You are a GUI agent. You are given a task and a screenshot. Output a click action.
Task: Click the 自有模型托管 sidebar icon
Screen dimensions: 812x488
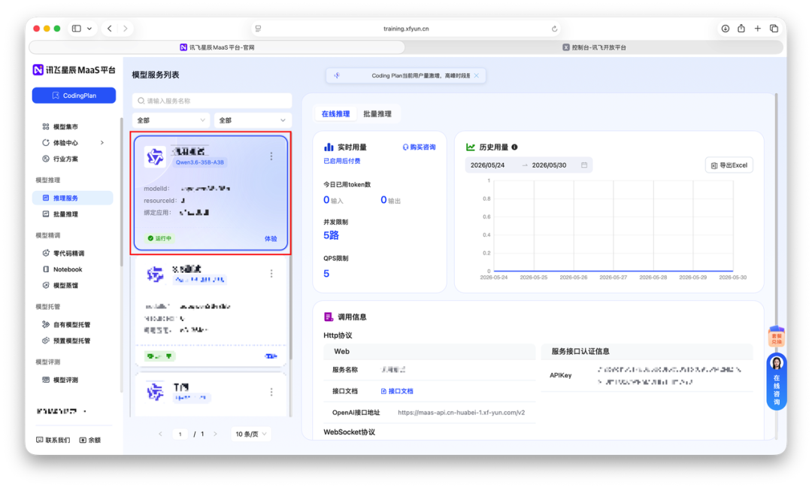point(46,325)
